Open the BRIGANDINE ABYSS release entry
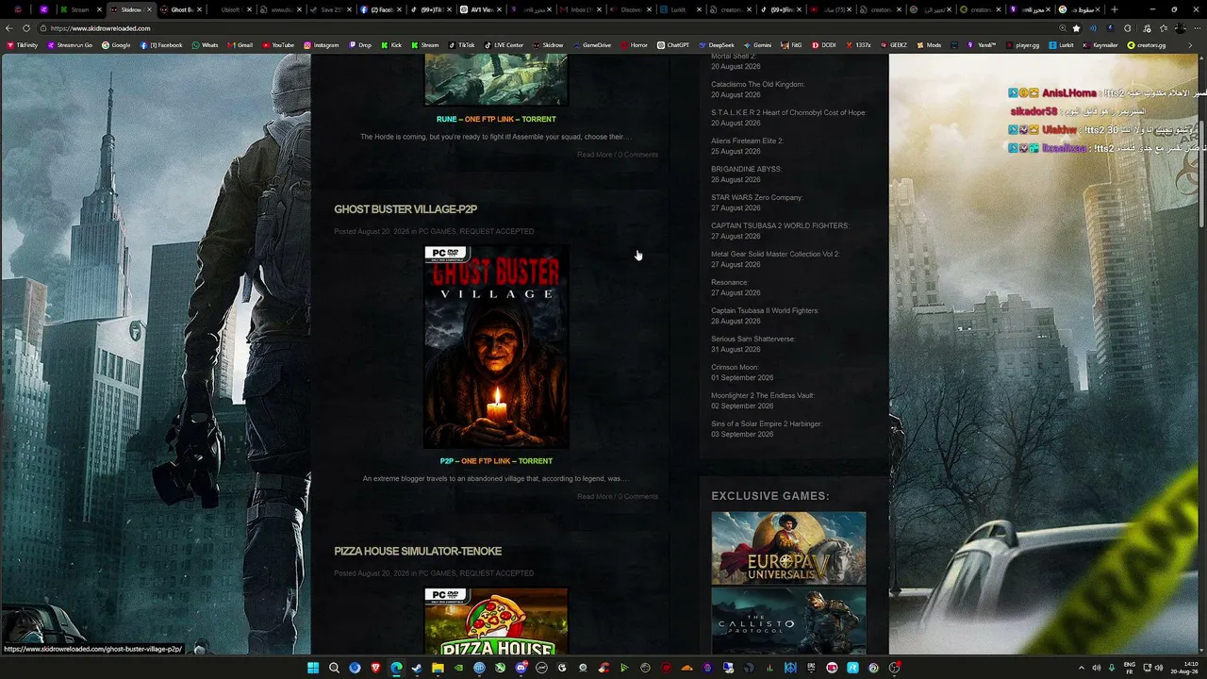 (746, 170)
